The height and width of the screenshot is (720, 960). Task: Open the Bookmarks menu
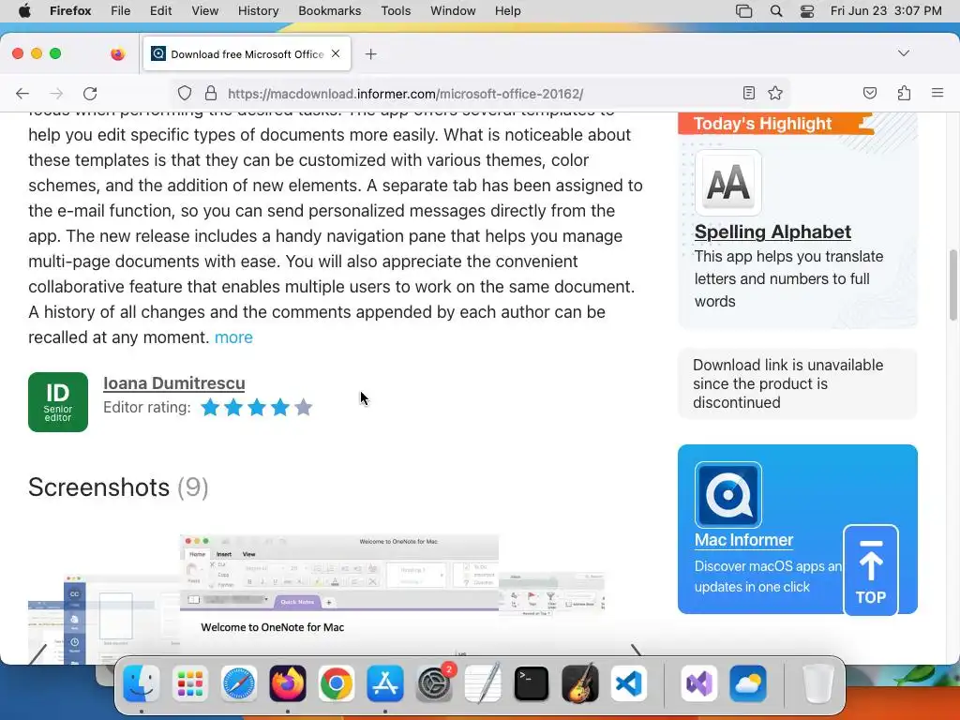pos(329,11)
